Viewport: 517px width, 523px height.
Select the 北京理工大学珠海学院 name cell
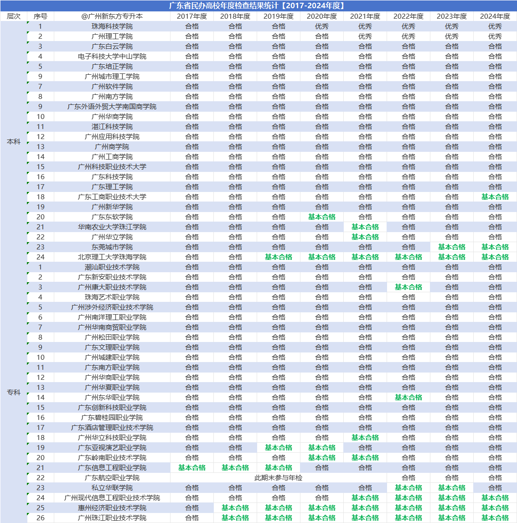point(112,257)
